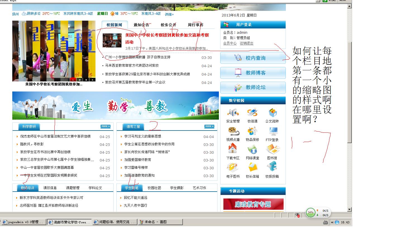Image resolution: width=402 pixels, height=251 pixels.
Task: Open the 下载专区 house icon
Action: [233, 149]
